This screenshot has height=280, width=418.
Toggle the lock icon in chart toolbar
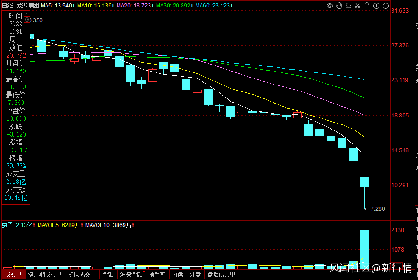pyautogui.click(x=367, y=6)
